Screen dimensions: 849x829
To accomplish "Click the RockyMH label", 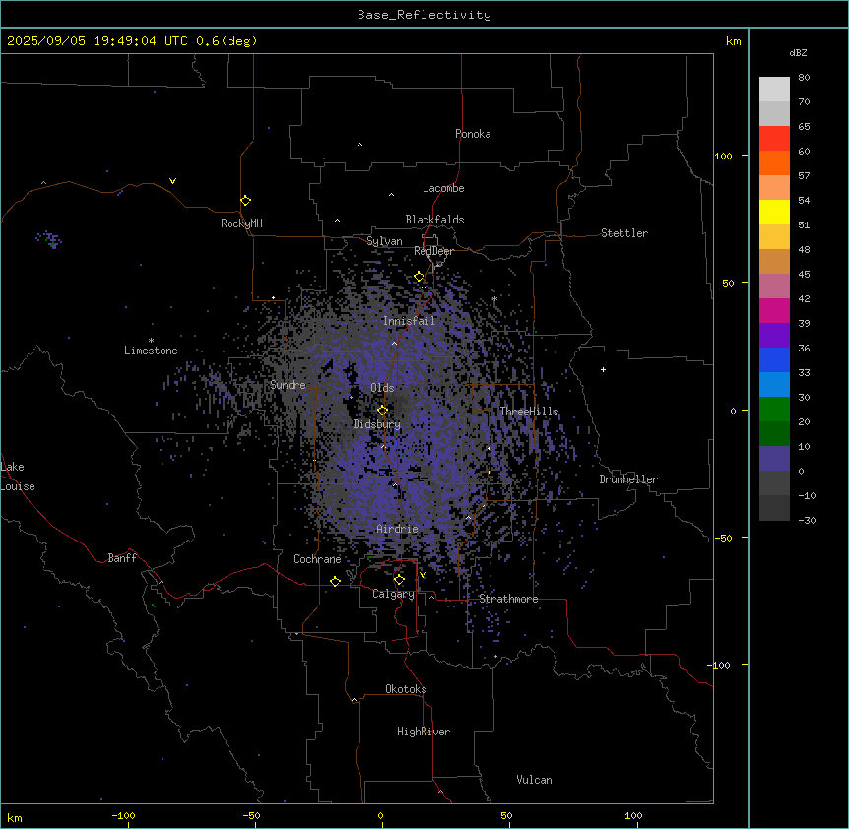I will pos(241,223).
